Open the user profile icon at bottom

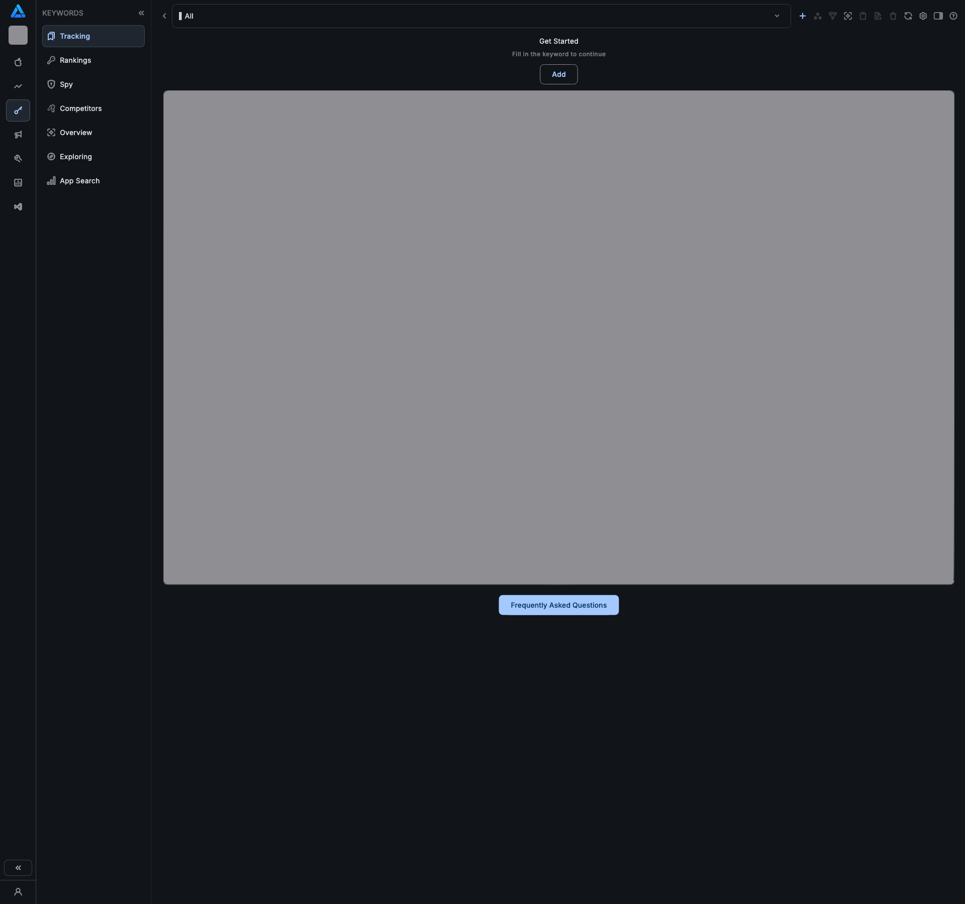(18, 892)
